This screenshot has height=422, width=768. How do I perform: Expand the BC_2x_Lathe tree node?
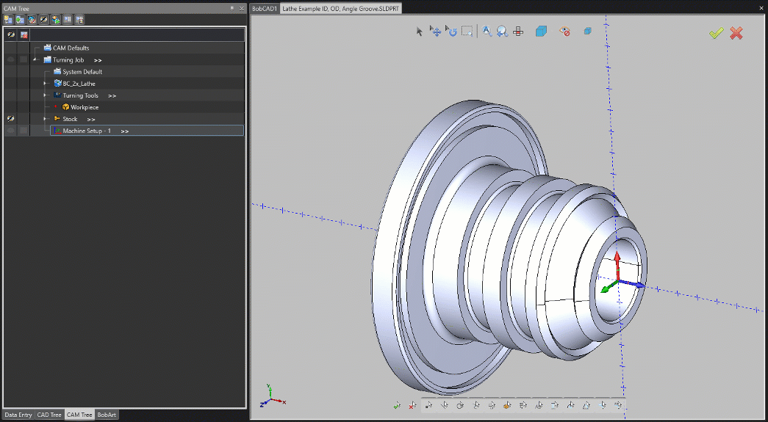point(45,84)
